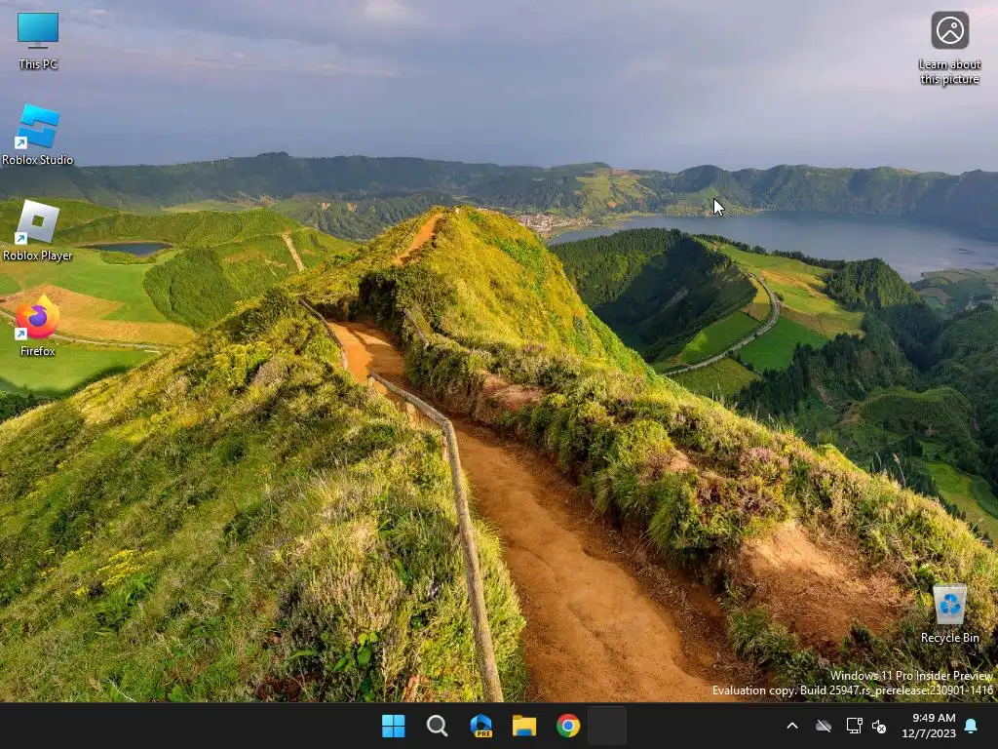Open File Explorer from taskbar
The width and height of the screenshot is (998, 749).
click(x=524, y=726)
